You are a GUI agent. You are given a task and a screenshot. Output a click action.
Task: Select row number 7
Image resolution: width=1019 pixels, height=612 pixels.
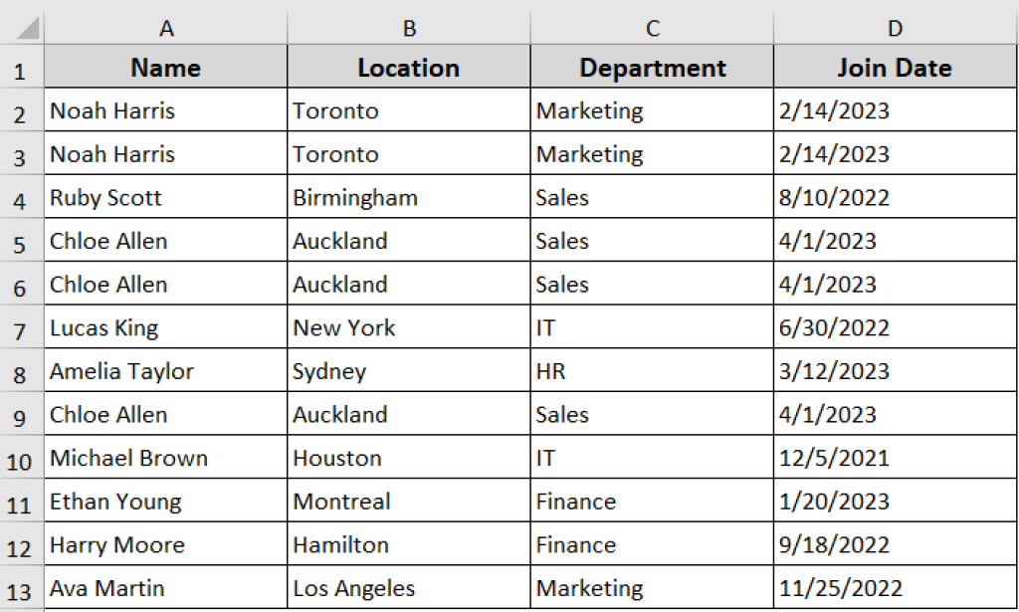click(22, 327)
